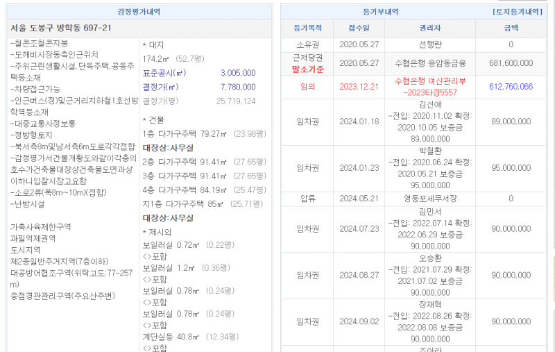
Task: Click the 등기부내역 panel header
Action: pos(381,12)
